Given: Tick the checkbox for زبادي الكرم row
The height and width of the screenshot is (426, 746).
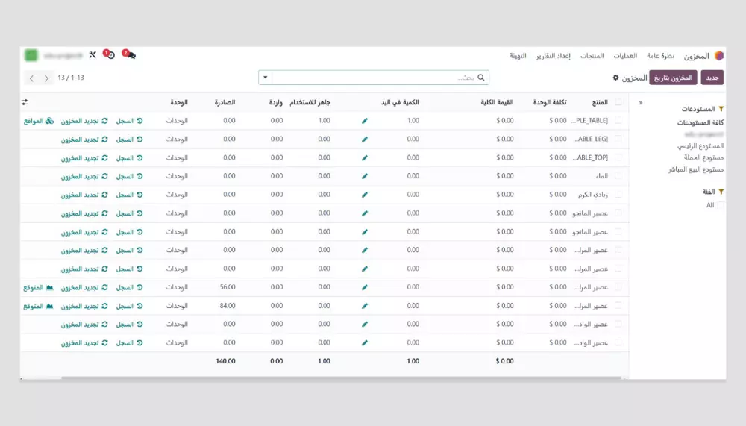Looking at the screenshot, I should point(618,194).
